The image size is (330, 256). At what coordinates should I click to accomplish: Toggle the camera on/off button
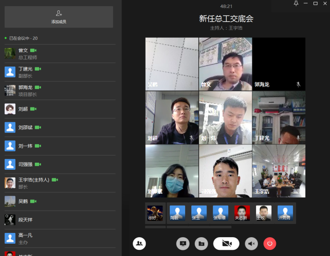(x=226, y=243)
